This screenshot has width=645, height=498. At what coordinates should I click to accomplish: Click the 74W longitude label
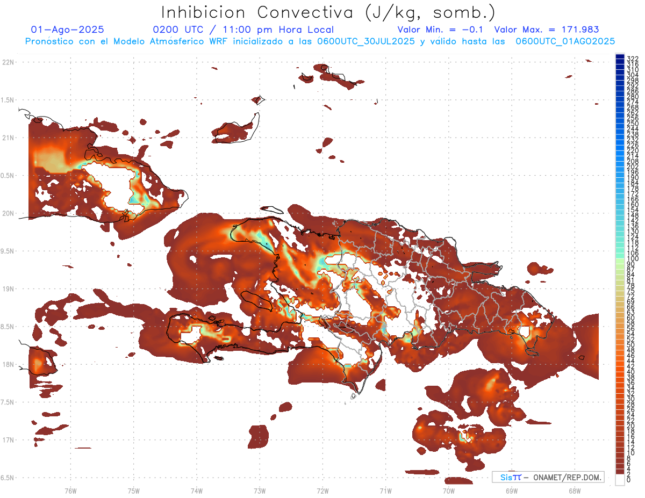196,490
